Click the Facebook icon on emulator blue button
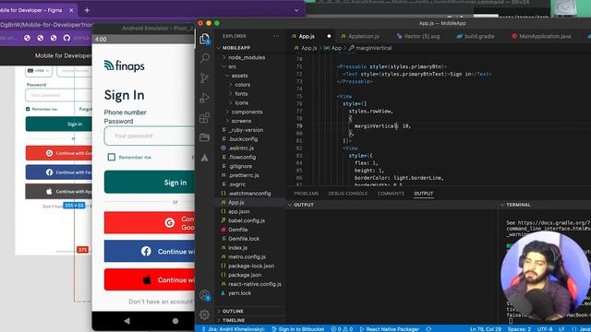This screenshot has height=332, width=591. tap(146, 251)
